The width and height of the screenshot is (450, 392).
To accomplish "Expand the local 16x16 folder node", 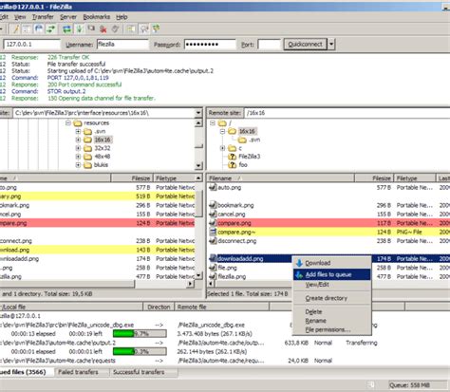I will click(78, 140).
